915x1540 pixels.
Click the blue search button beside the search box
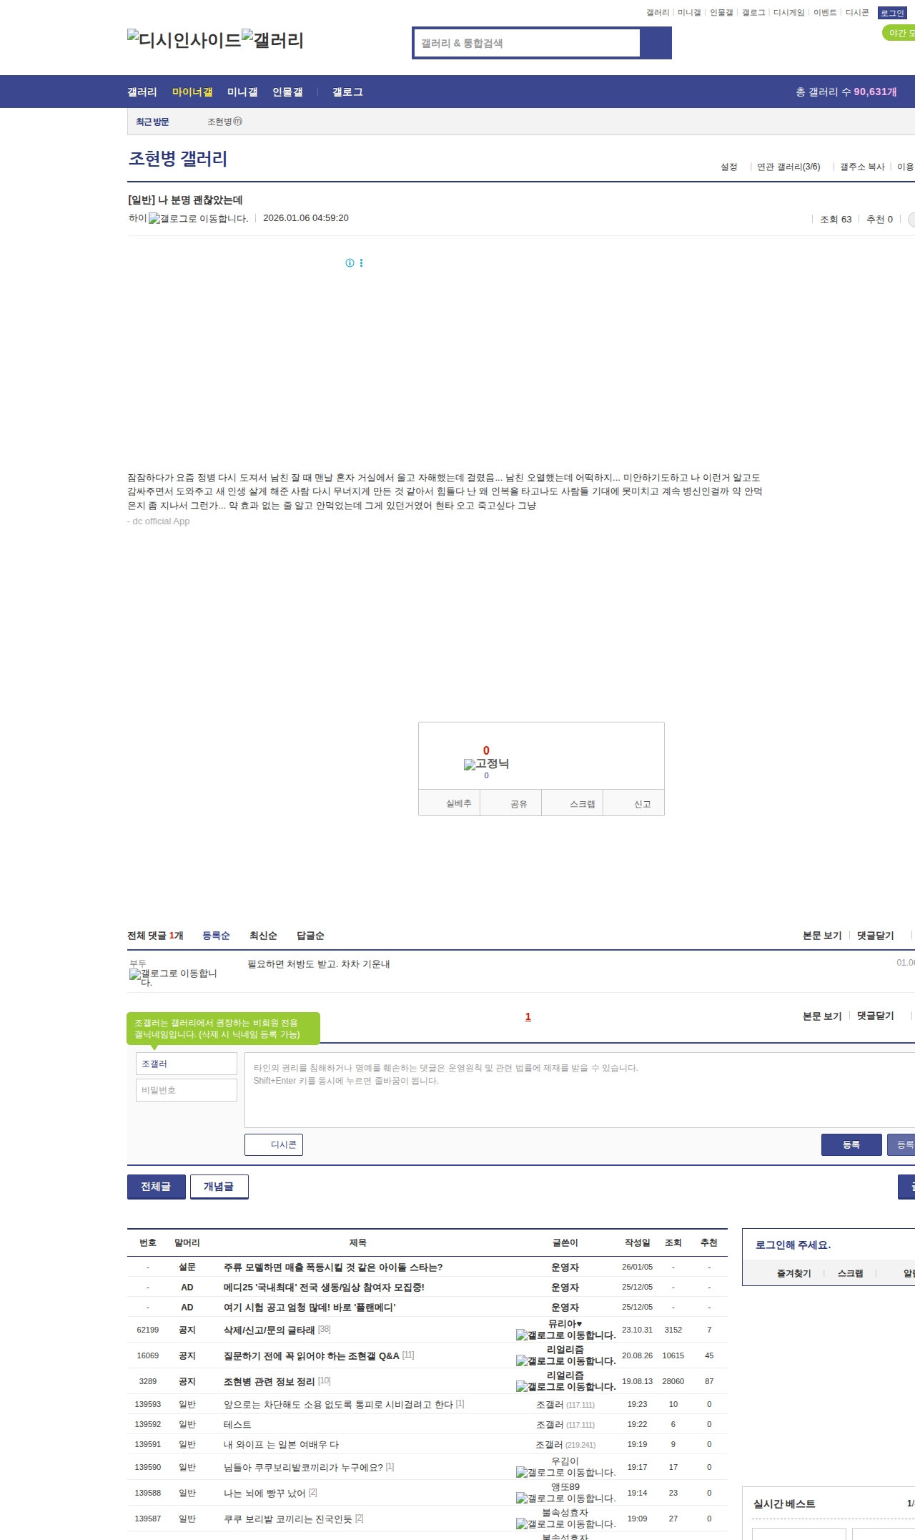pos(656,43)
